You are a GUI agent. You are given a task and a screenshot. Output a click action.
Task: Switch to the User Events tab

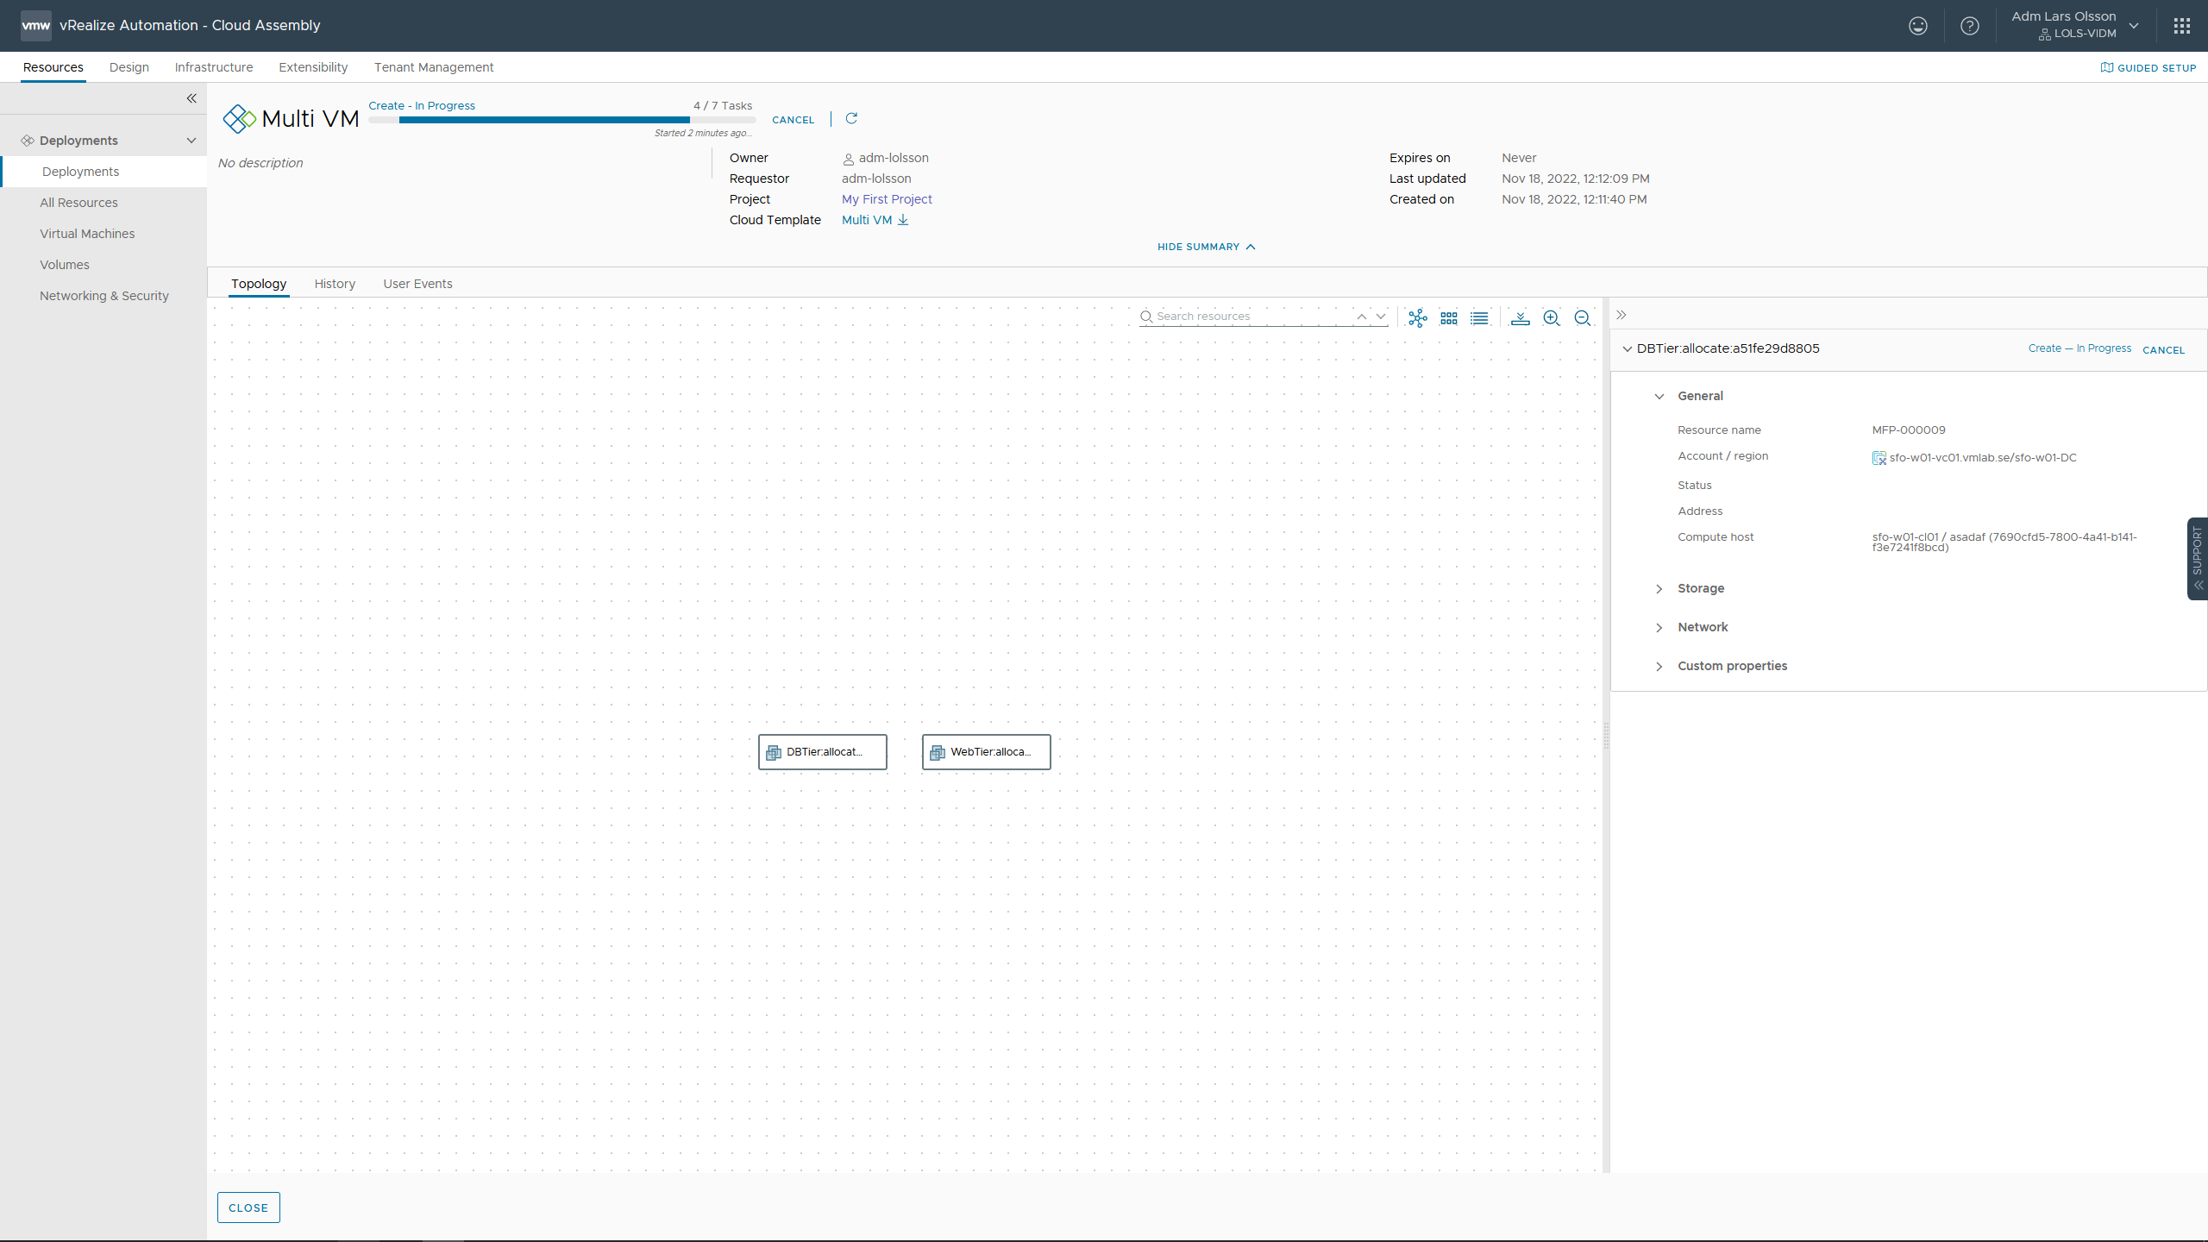417,284
